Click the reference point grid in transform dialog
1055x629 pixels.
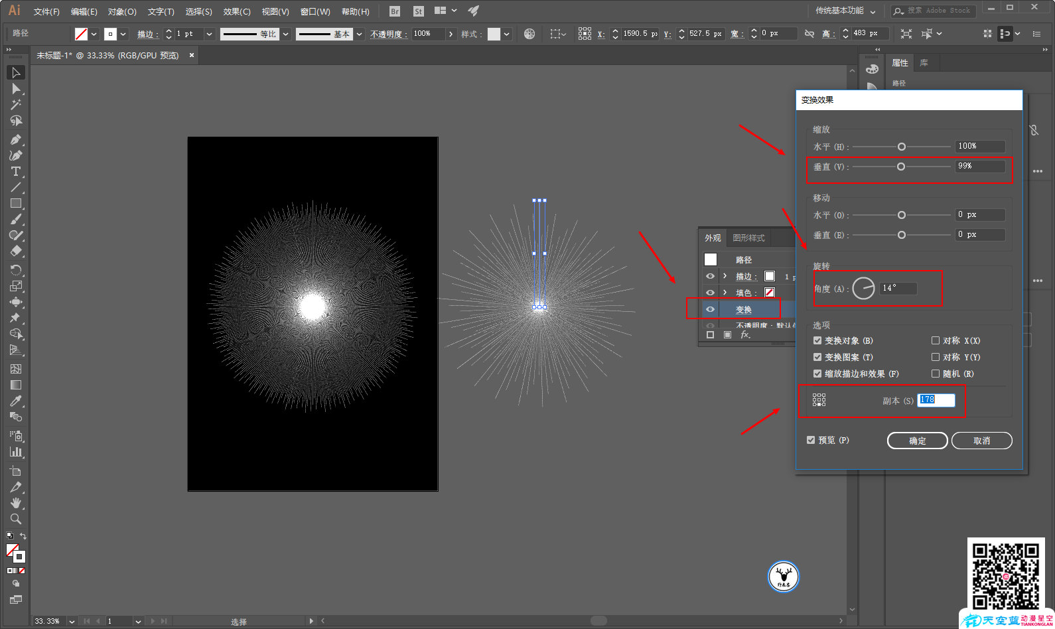819,400
